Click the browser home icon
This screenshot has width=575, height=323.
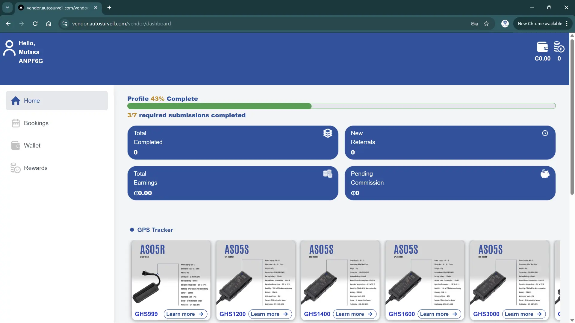click(x=49, y=24)
